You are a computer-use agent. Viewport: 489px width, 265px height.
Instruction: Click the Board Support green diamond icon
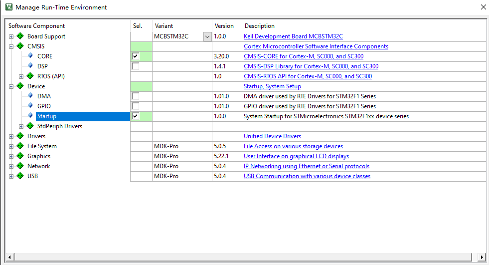(x=20, y=36)
